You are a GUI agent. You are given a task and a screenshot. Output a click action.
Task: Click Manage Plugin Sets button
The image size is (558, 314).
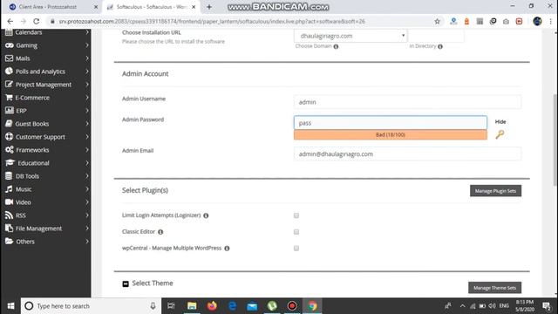point(495,191)
